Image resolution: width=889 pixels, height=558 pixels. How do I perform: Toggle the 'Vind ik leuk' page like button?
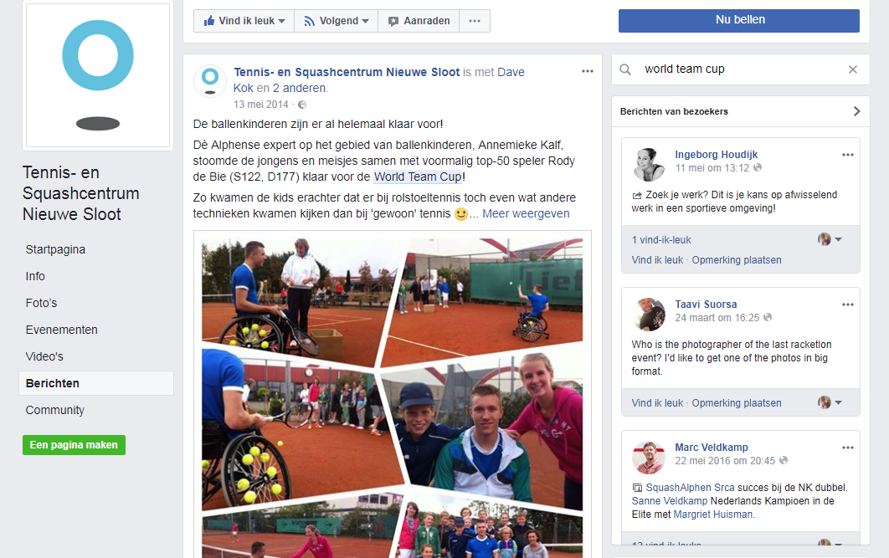coord(244,21)
